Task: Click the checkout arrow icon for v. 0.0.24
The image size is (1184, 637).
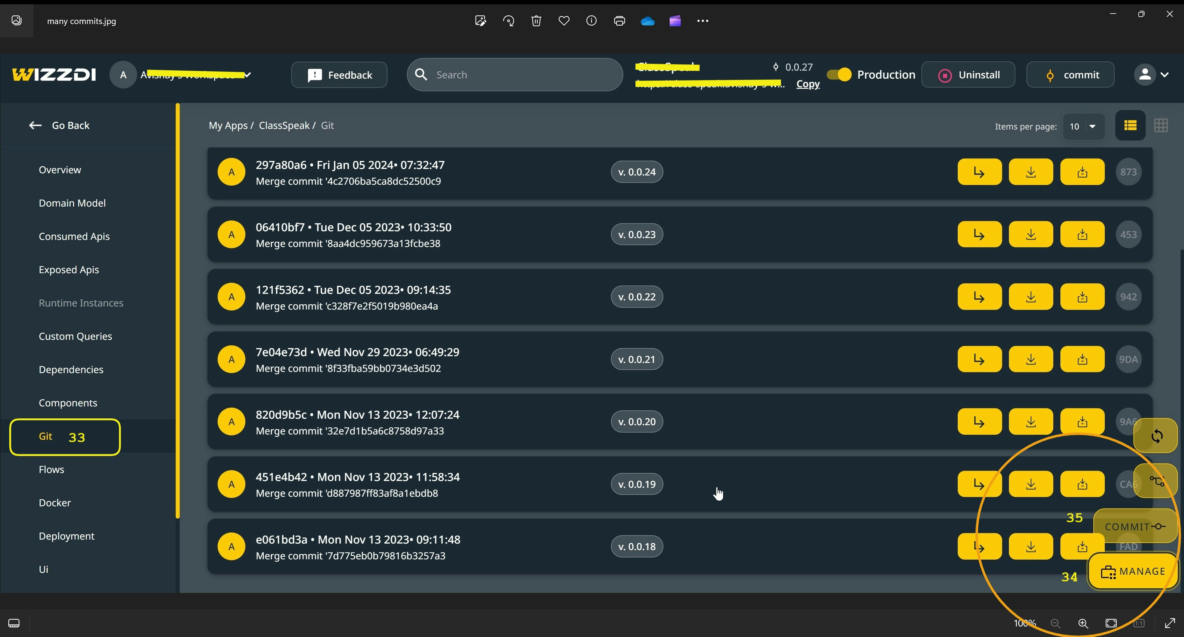Action: [979, 172]
